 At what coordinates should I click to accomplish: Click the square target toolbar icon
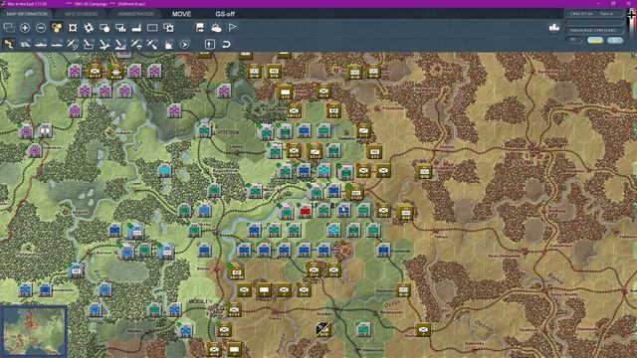click(x=73, y=28)
